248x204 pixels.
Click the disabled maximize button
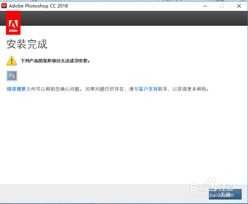point(222,6)
